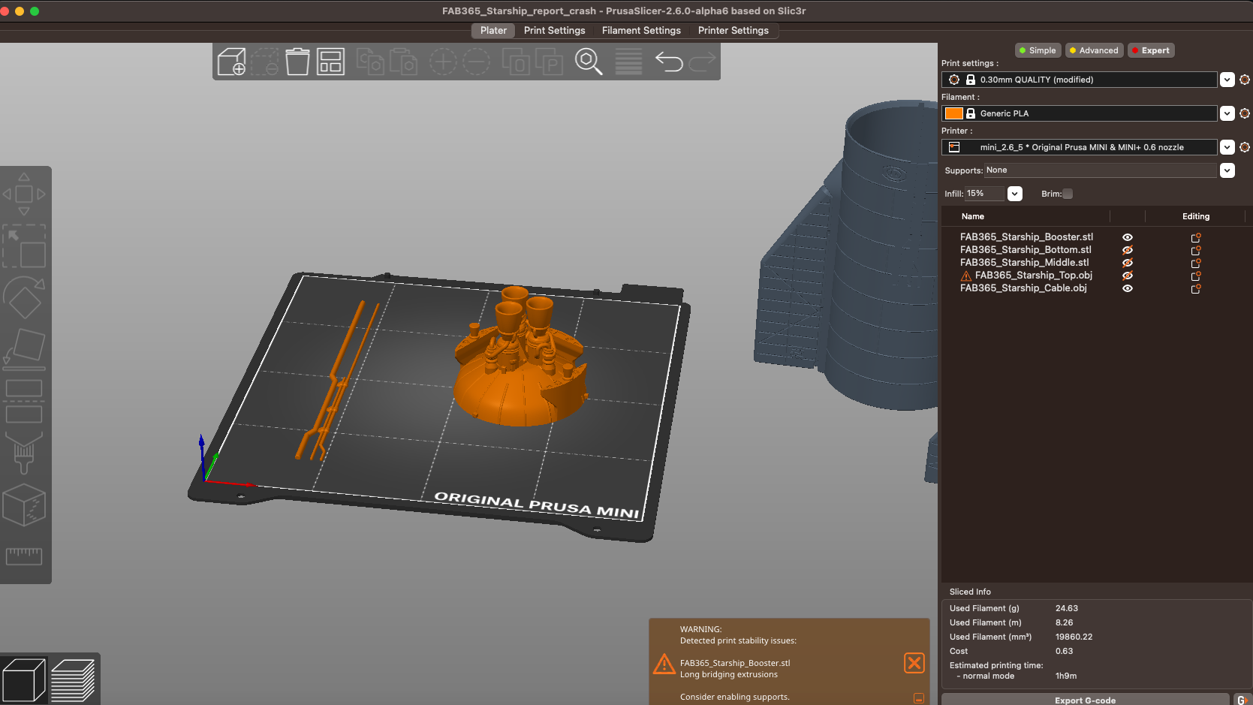Click the orange filament color swatch

coord(953,113)
